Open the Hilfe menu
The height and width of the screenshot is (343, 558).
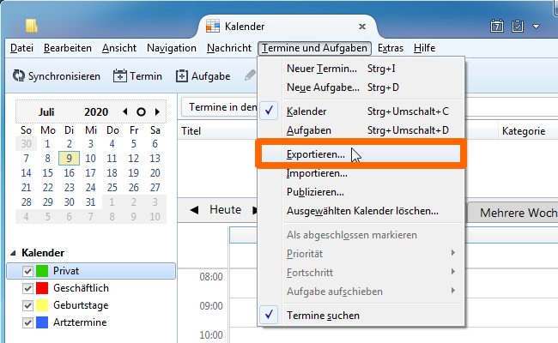click(x=424, y=48)
